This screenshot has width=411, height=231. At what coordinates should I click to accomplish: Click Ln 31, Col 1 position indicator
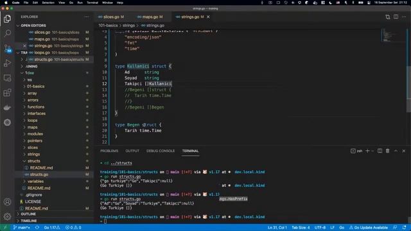(x=277, y=227)
